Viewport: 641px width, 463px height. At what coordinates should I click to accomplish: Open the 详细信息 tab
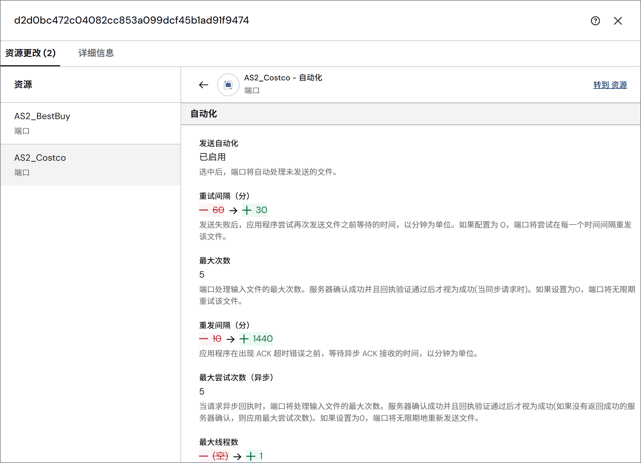click(96, 53)
